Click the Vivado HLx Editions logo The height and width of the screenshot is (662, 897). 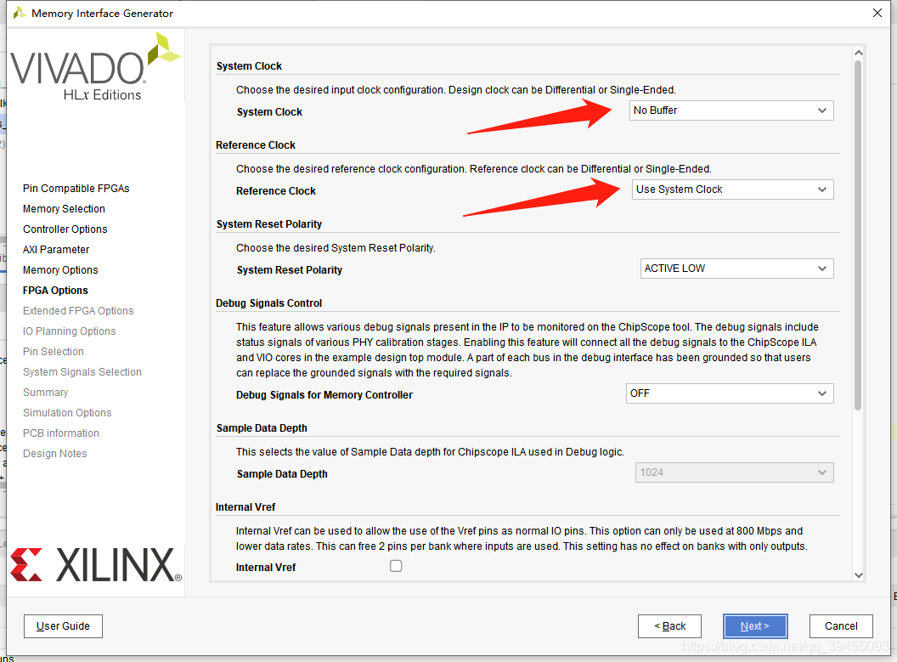pyautogui.click(x=95, y=67)
